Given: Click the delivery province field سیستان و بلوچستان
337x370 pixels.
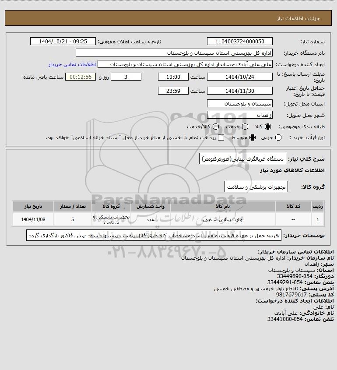Looking at the screenshot, I should 239,104.
